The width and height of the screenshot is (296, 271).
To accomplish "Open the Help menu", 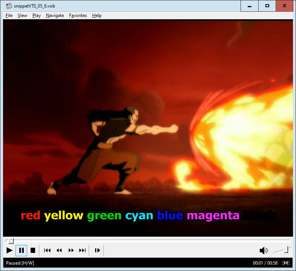I will tap(97, 15).
